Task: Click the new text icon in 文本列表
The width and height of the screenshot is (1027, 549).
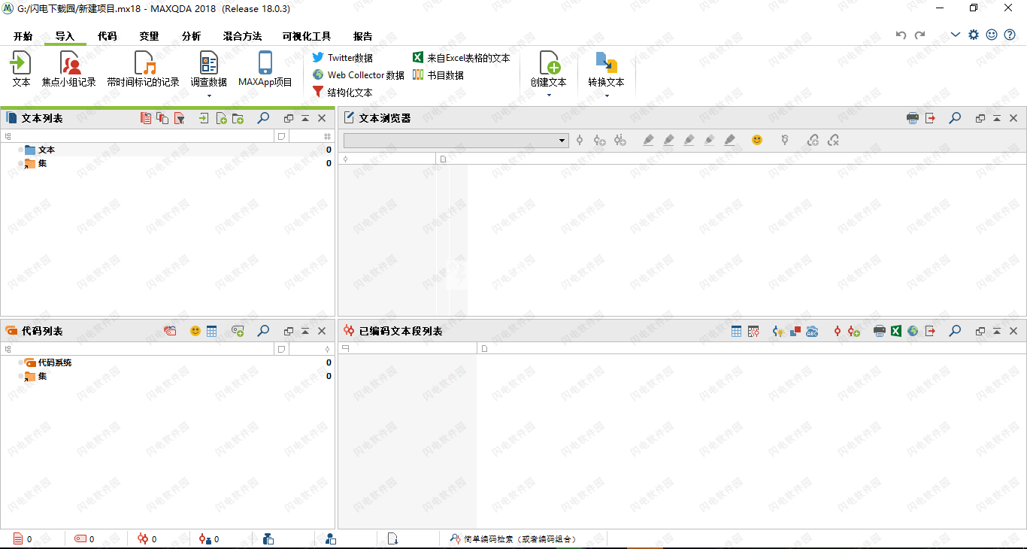Action: point(221,118)
